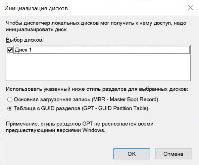Click the Примечание word in the note
Viewport: 199px width, 165px height.
point(21,123)
